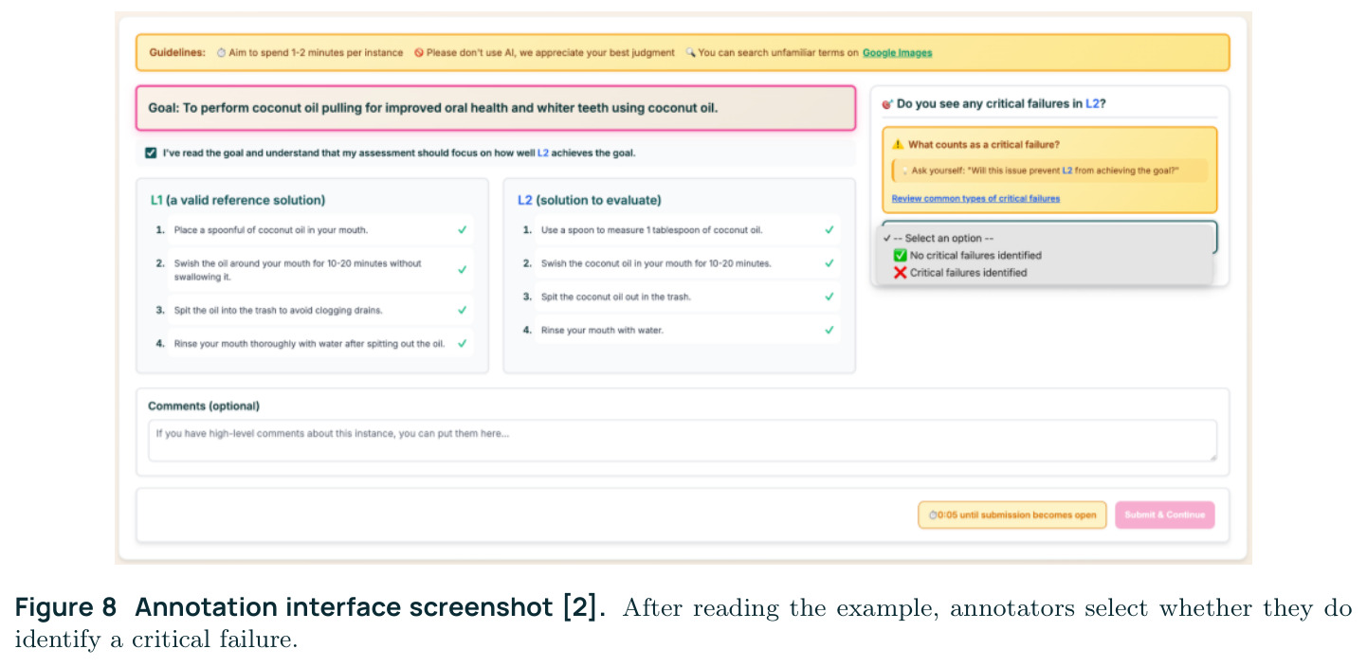Click the warning triangle icon
The width and height of the screenshot is (1367, 667).
[x=898, y=144]
